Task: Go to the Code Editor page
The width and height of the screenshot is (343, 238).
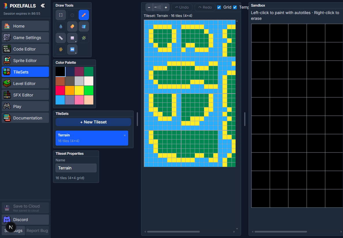Action: tap(25, 49)
